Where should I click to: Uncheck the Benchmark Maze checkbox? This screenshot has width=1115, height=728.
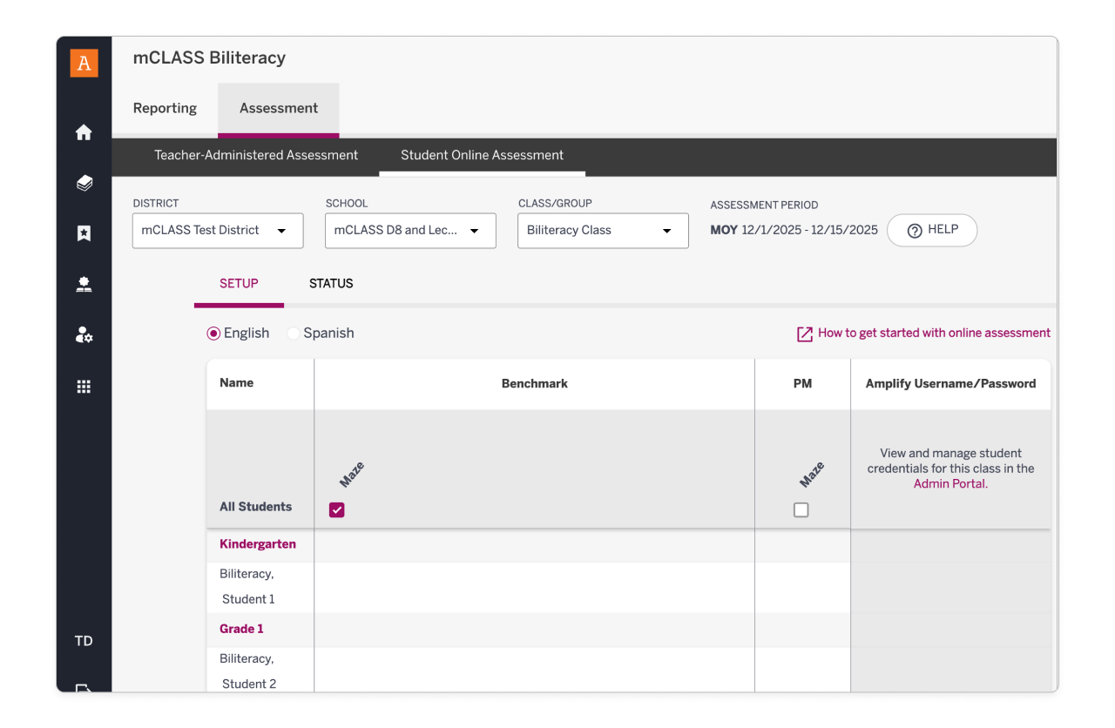[x=337, y=510]
